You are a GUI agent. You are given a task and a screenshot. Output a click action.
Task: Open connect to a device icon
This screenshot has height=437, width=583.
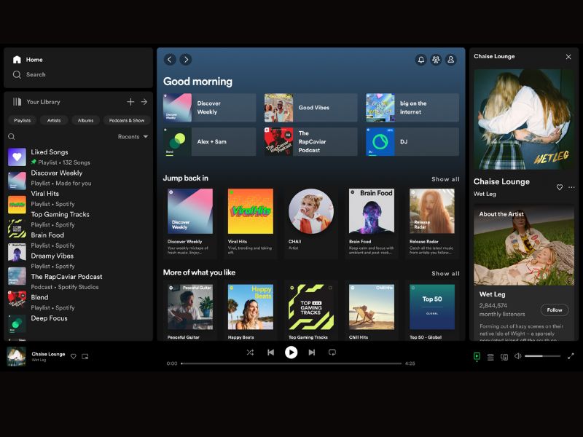[504, 357]
